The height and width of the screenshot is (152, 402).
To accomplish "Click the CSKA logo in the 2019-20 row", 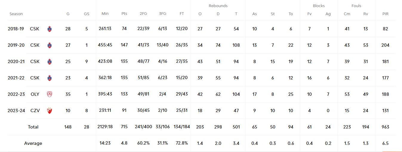I will coord(50,45).
